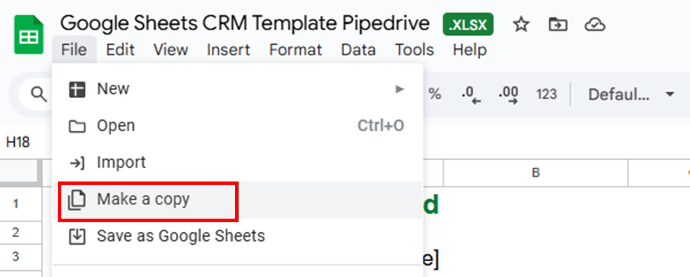The width and height of the screenshot is (690, 277).
Task: Click Open in the File menu
Action: 116,125
